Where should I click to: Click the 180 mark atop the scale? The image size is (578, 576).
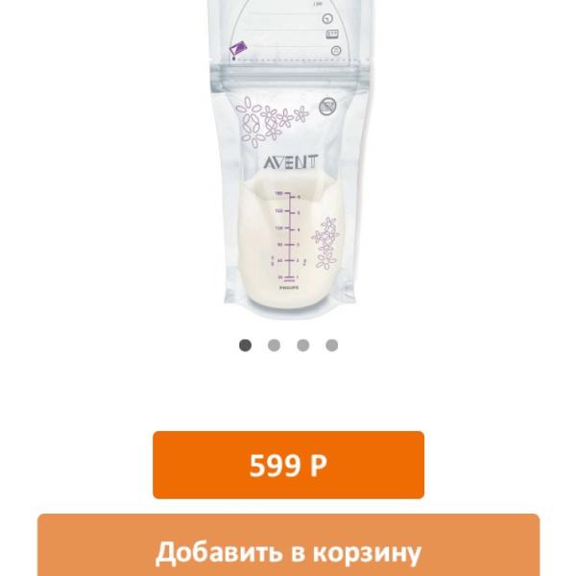pyautogui.click(x=278, y=193)
